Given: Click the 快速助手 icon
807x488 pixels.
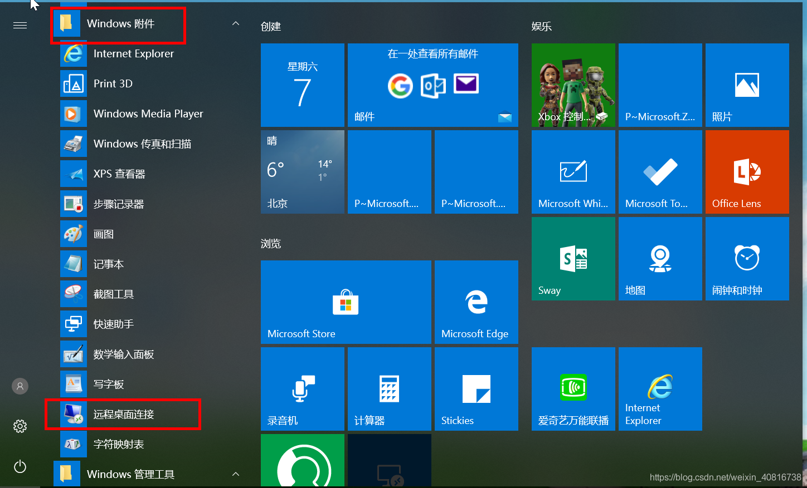Looking at the screenshot, I should point(74,324).
